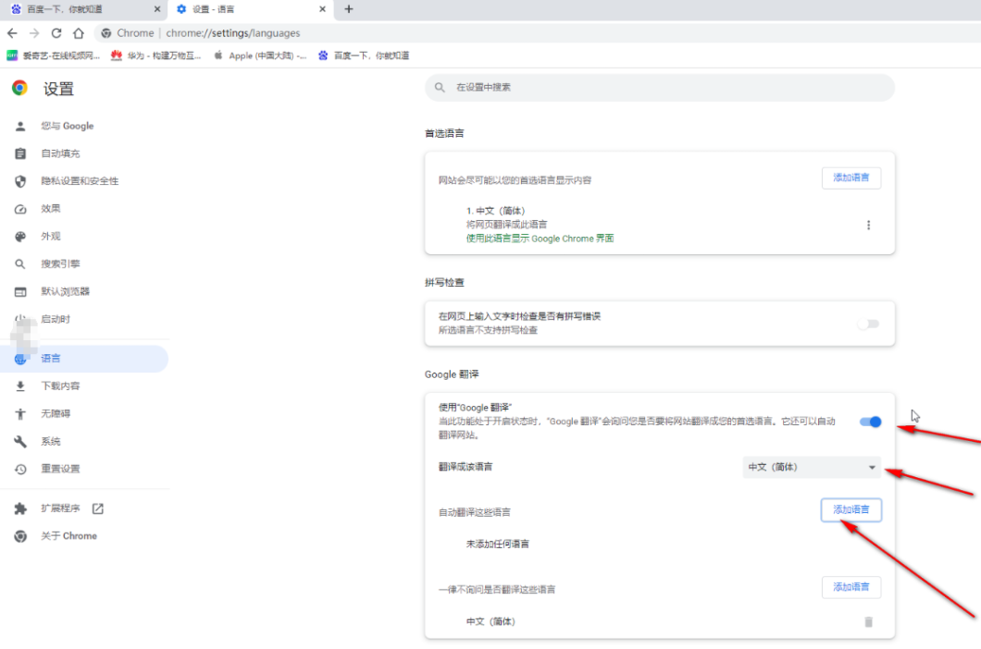Open 自动填充 settings section

coord(61,153)
